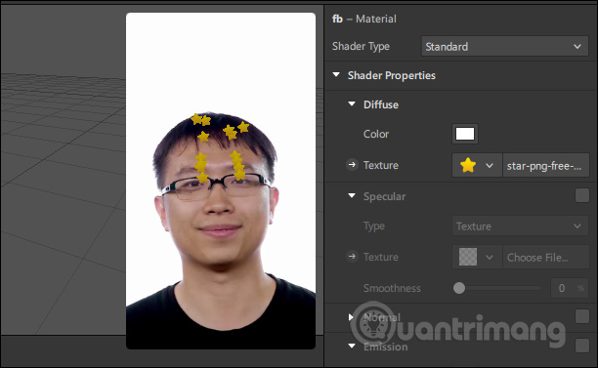The width and height of the screenshot is (598, 368).
Task: Collapse the Diffuse section
Action: (352, 104)
